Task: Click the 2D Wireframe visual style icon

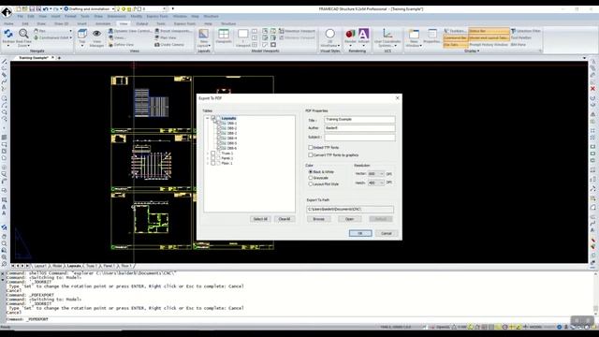Action: (x=330, y=34)
